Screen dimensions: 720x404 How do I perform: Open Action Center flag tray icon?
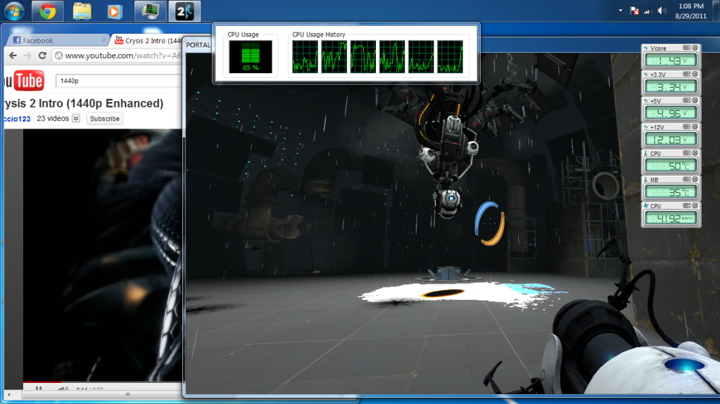635,11
